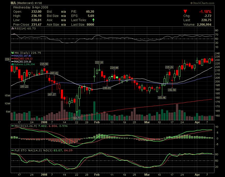Screen dimensions: 225x177
Task: Click the 15M volume axis label
Action: [x=7, y=96]
